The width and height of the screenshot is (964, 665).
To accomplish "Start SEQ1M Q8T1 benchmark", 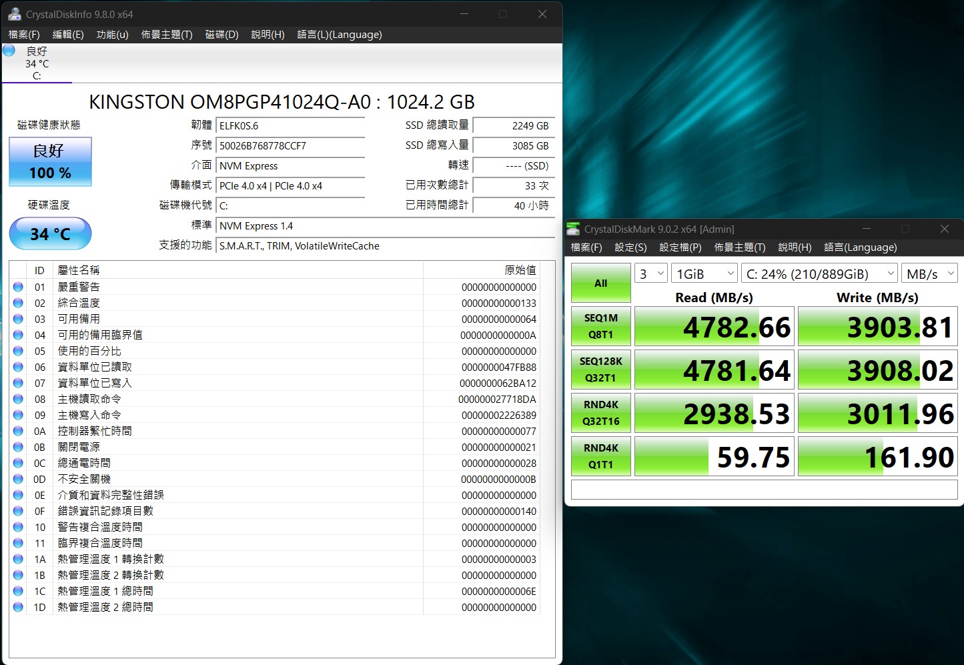I will click(600, 326).
